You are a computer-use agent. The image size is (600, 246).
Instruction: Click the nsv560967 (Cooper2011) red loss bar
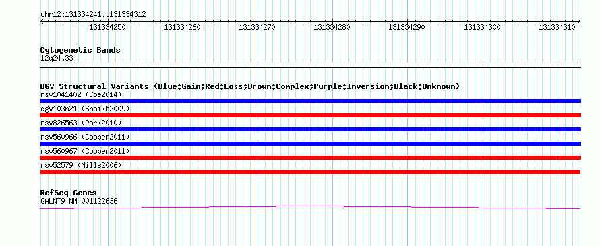tap(310, 158)
